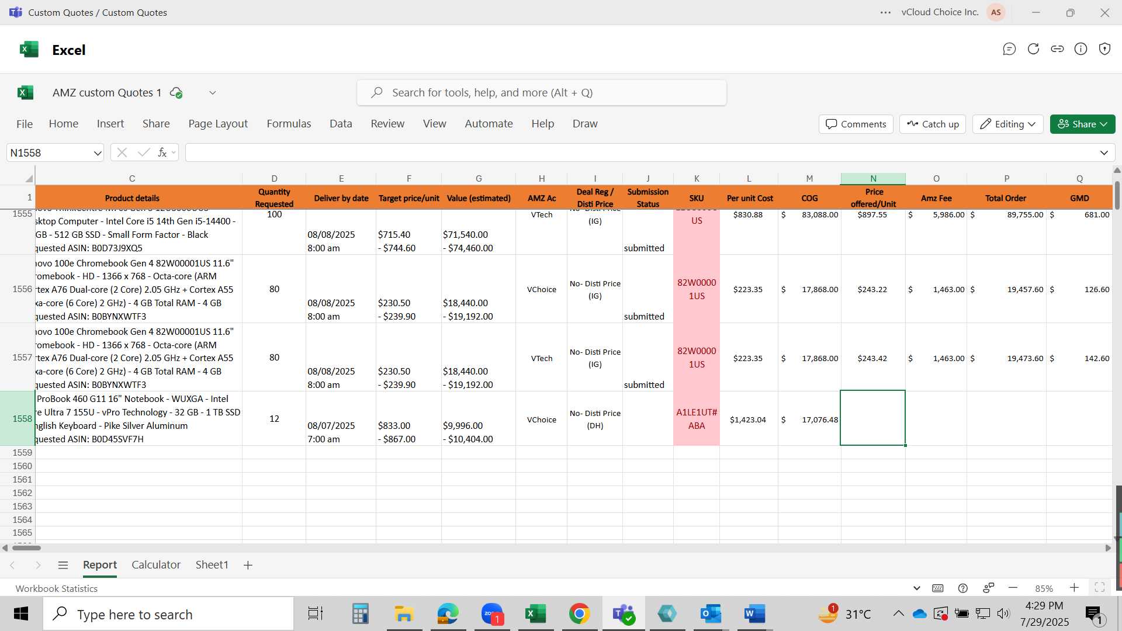
Task: Copy link to tab icon
Action: pos(1057,49)
